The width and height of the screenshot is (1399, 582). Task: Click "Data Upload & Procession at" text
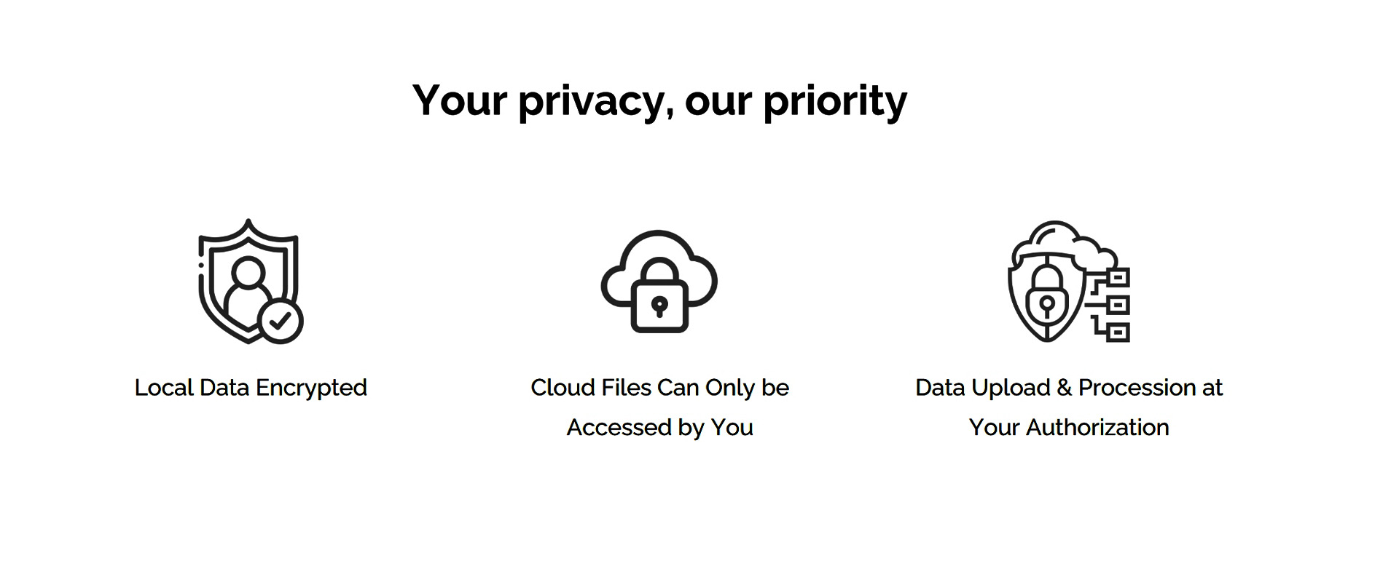point(1069,388)
